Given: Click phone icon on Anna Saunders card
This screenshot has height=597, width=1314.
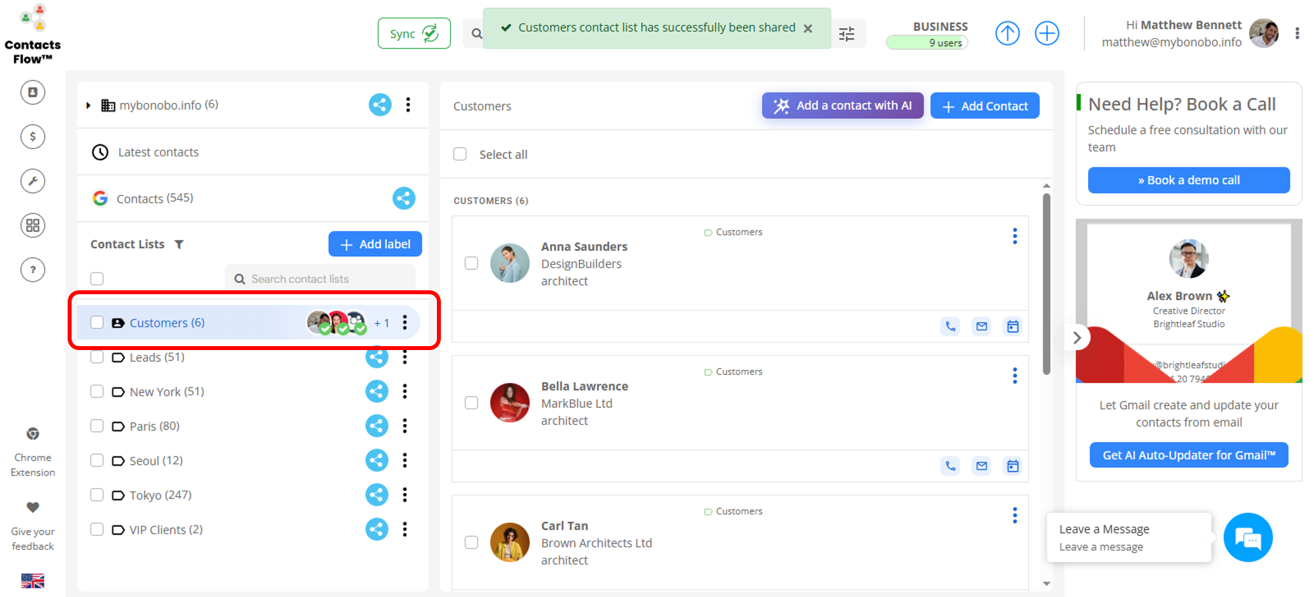Looking at the screenshot, I should [950, 326].
